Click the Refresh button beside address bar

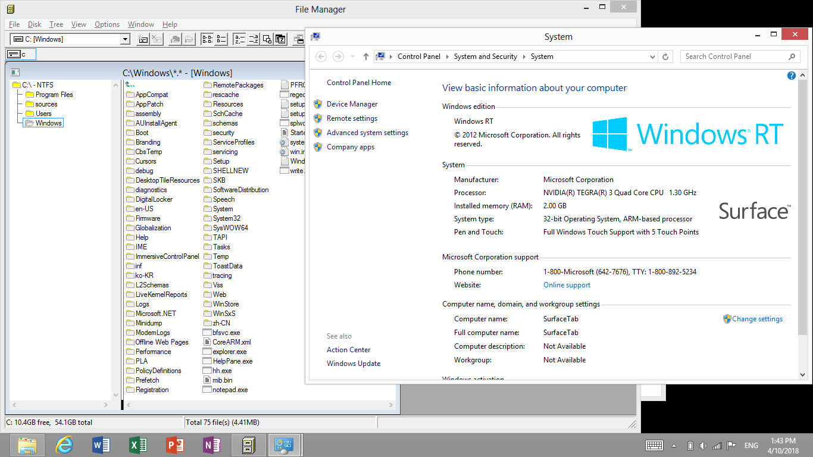[x=665, y=57]
